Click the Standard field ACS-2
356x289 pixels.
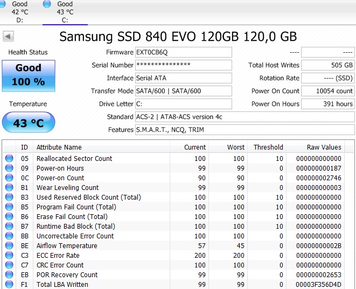(245, 117)
